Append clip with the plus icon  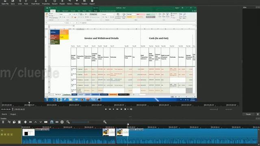pos(25,122)
